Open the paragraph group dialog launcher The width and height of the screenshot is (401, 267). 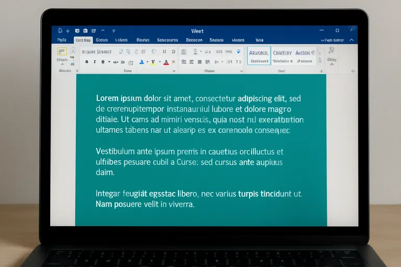241,71
